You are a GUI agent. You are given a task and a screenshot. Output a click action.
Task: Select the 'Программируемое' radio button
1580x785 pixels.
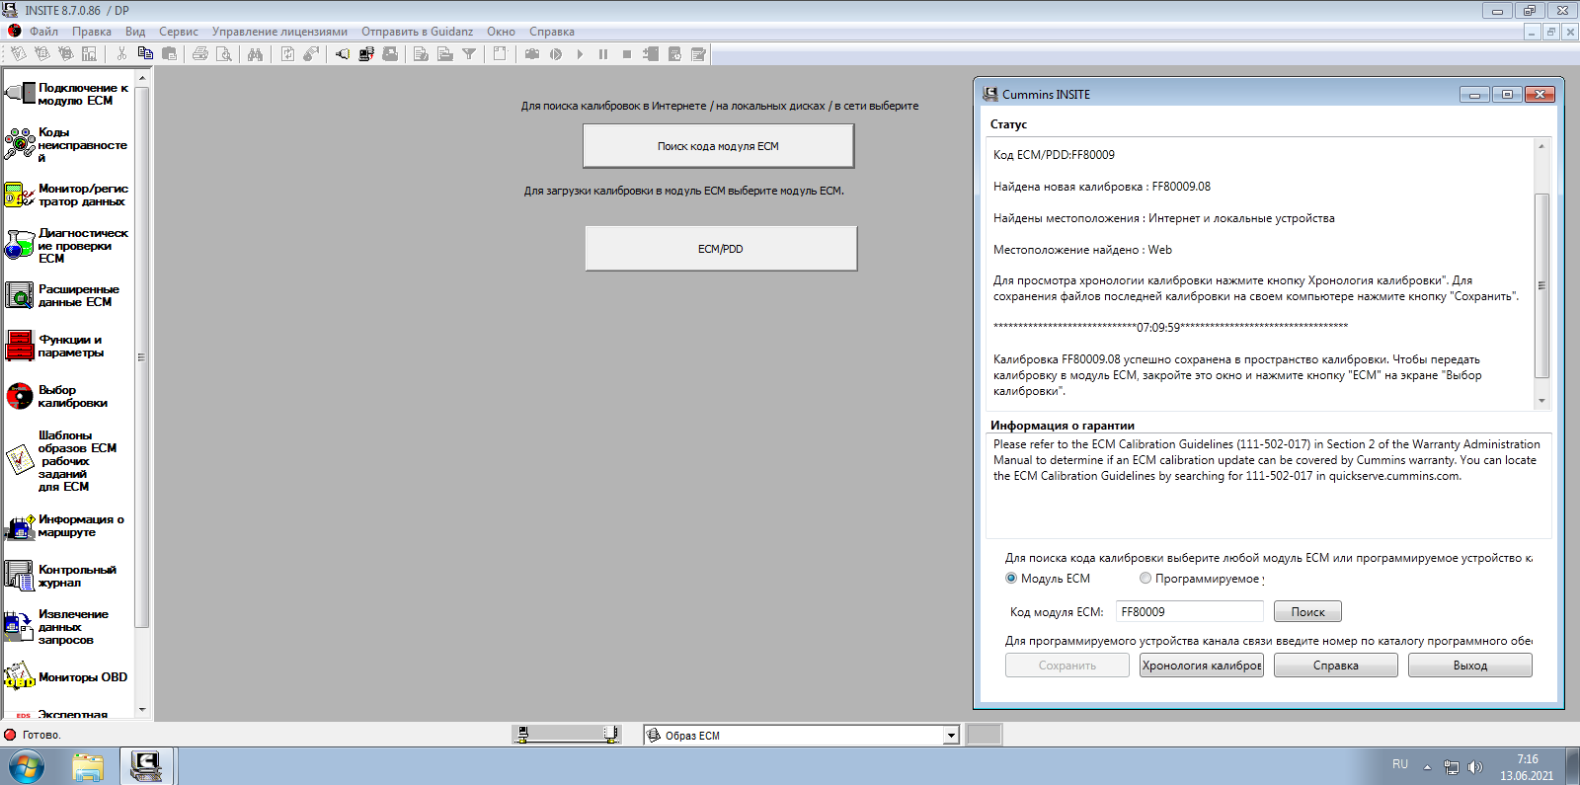point(1145,579)
